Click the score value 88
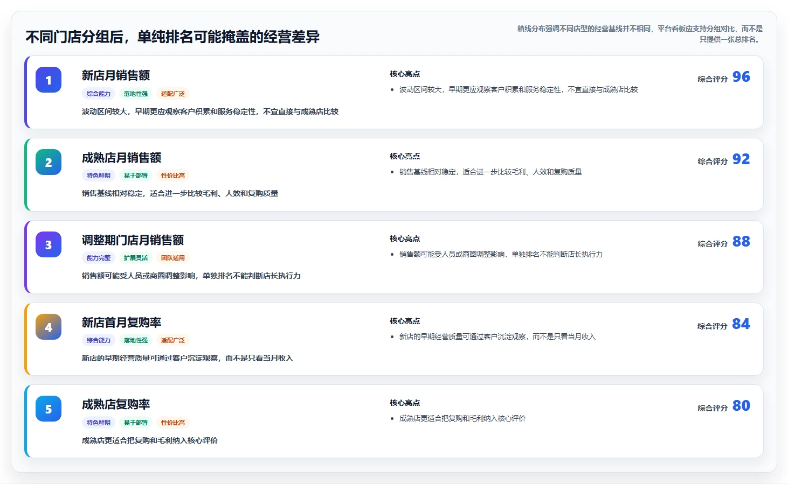Viewport: 788px width, 484px height. point(741,242)
